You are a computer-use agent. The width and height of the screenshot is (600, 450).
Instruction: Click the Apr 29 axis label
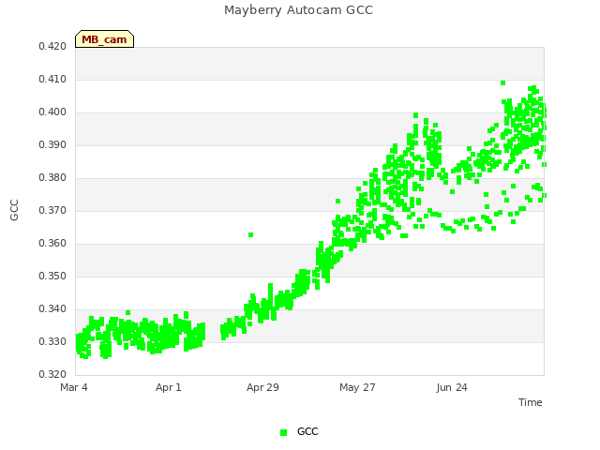262,387
